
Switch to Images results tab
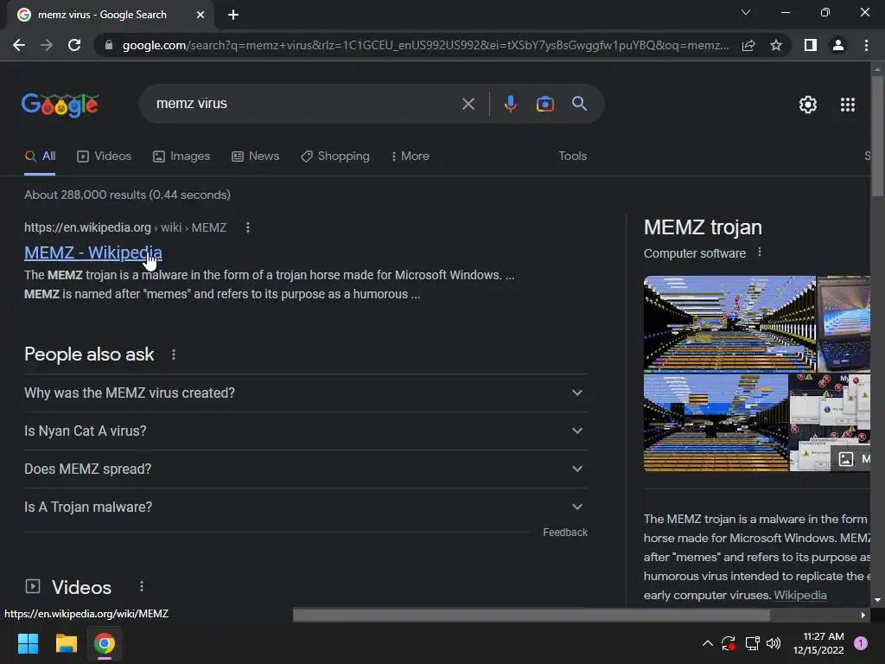click(x=181, y=156)
